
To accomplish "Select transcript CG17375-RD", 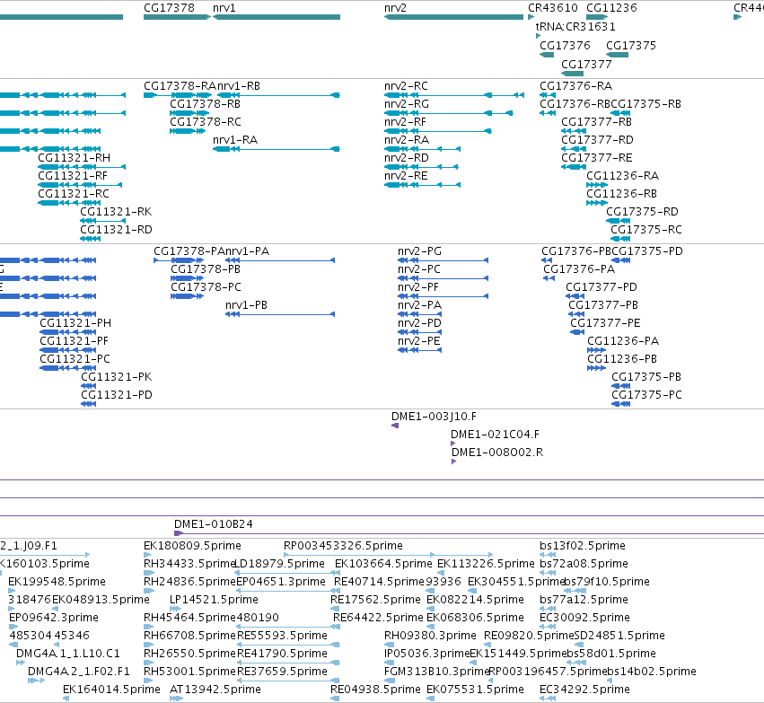I will click(619, 221).
